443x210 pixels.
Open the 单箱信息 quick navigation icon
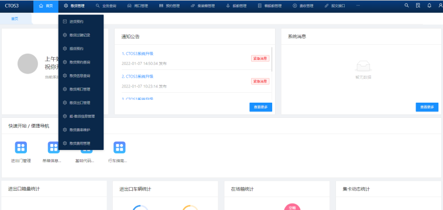point(54,147)
